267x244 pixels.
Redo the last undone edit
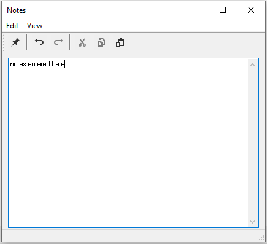pyautogui.click(x=58, y=42)
